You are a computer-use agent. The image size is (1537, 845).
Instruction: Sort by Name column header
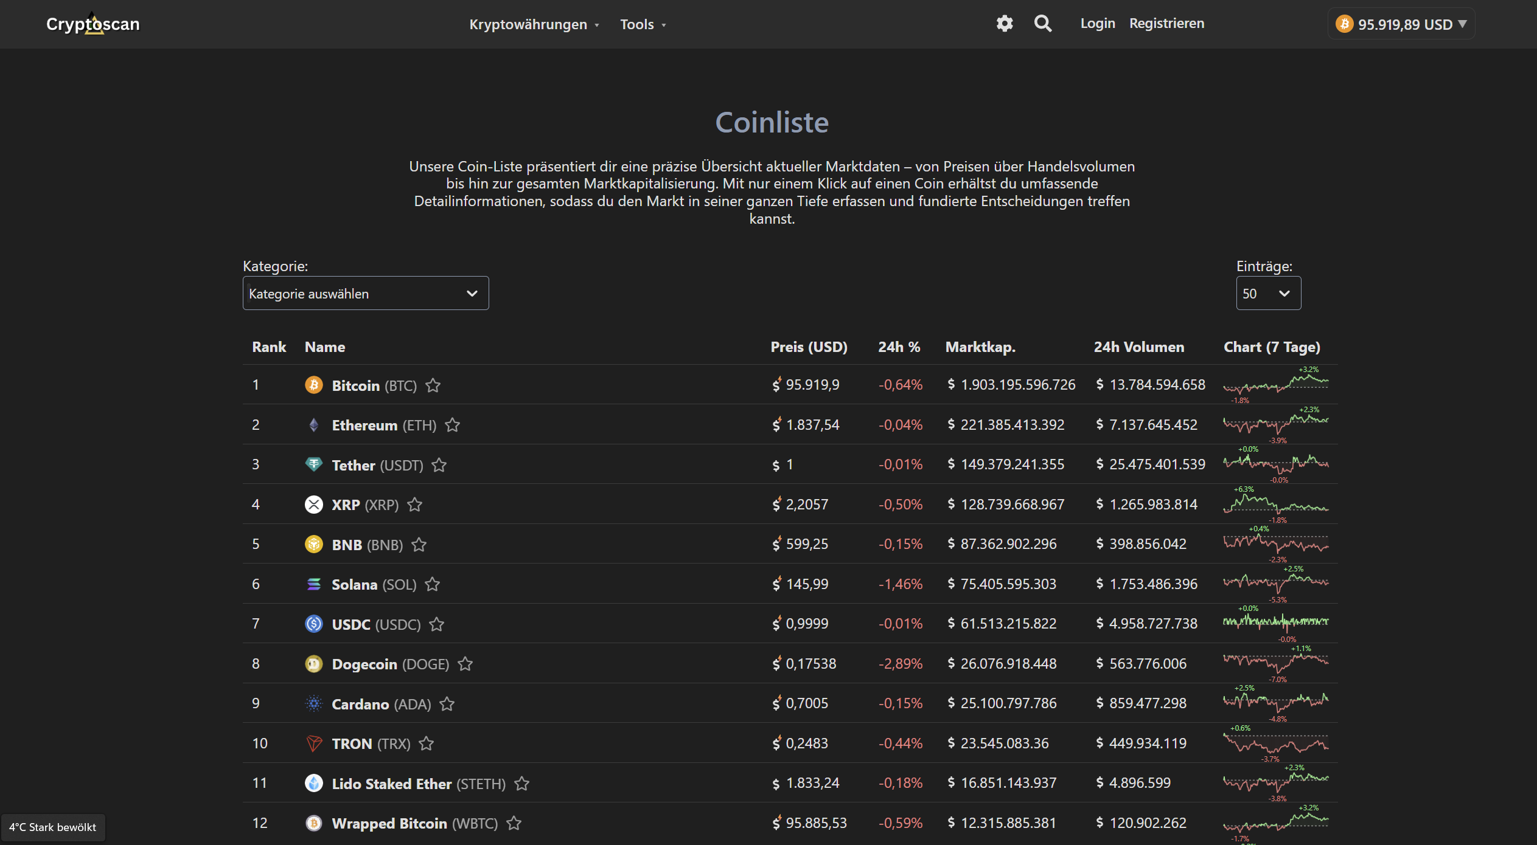pyautogui.click(x=325, y=347)
